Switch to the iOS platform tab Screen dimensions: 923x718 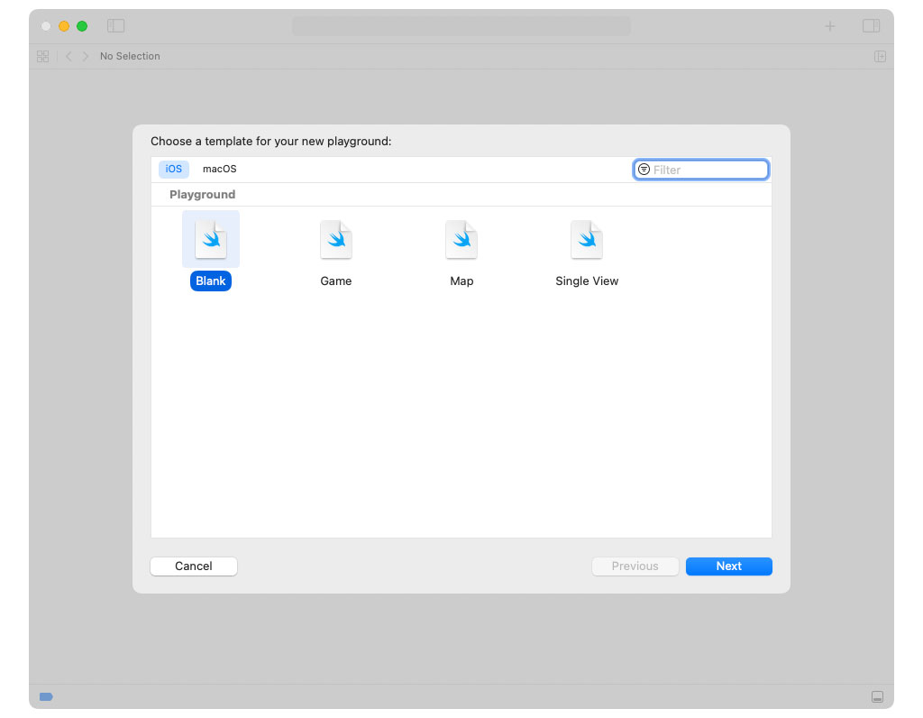(x=174, y=169)
